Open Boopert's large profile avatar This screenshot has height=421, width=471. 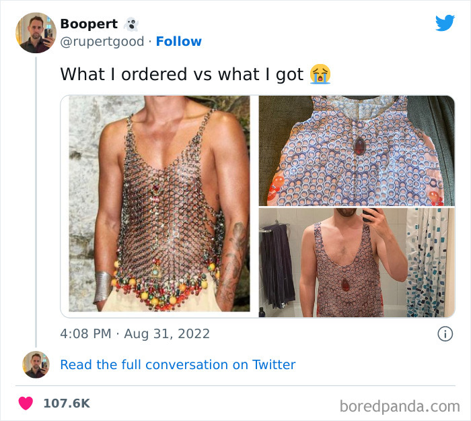point(36,32)
